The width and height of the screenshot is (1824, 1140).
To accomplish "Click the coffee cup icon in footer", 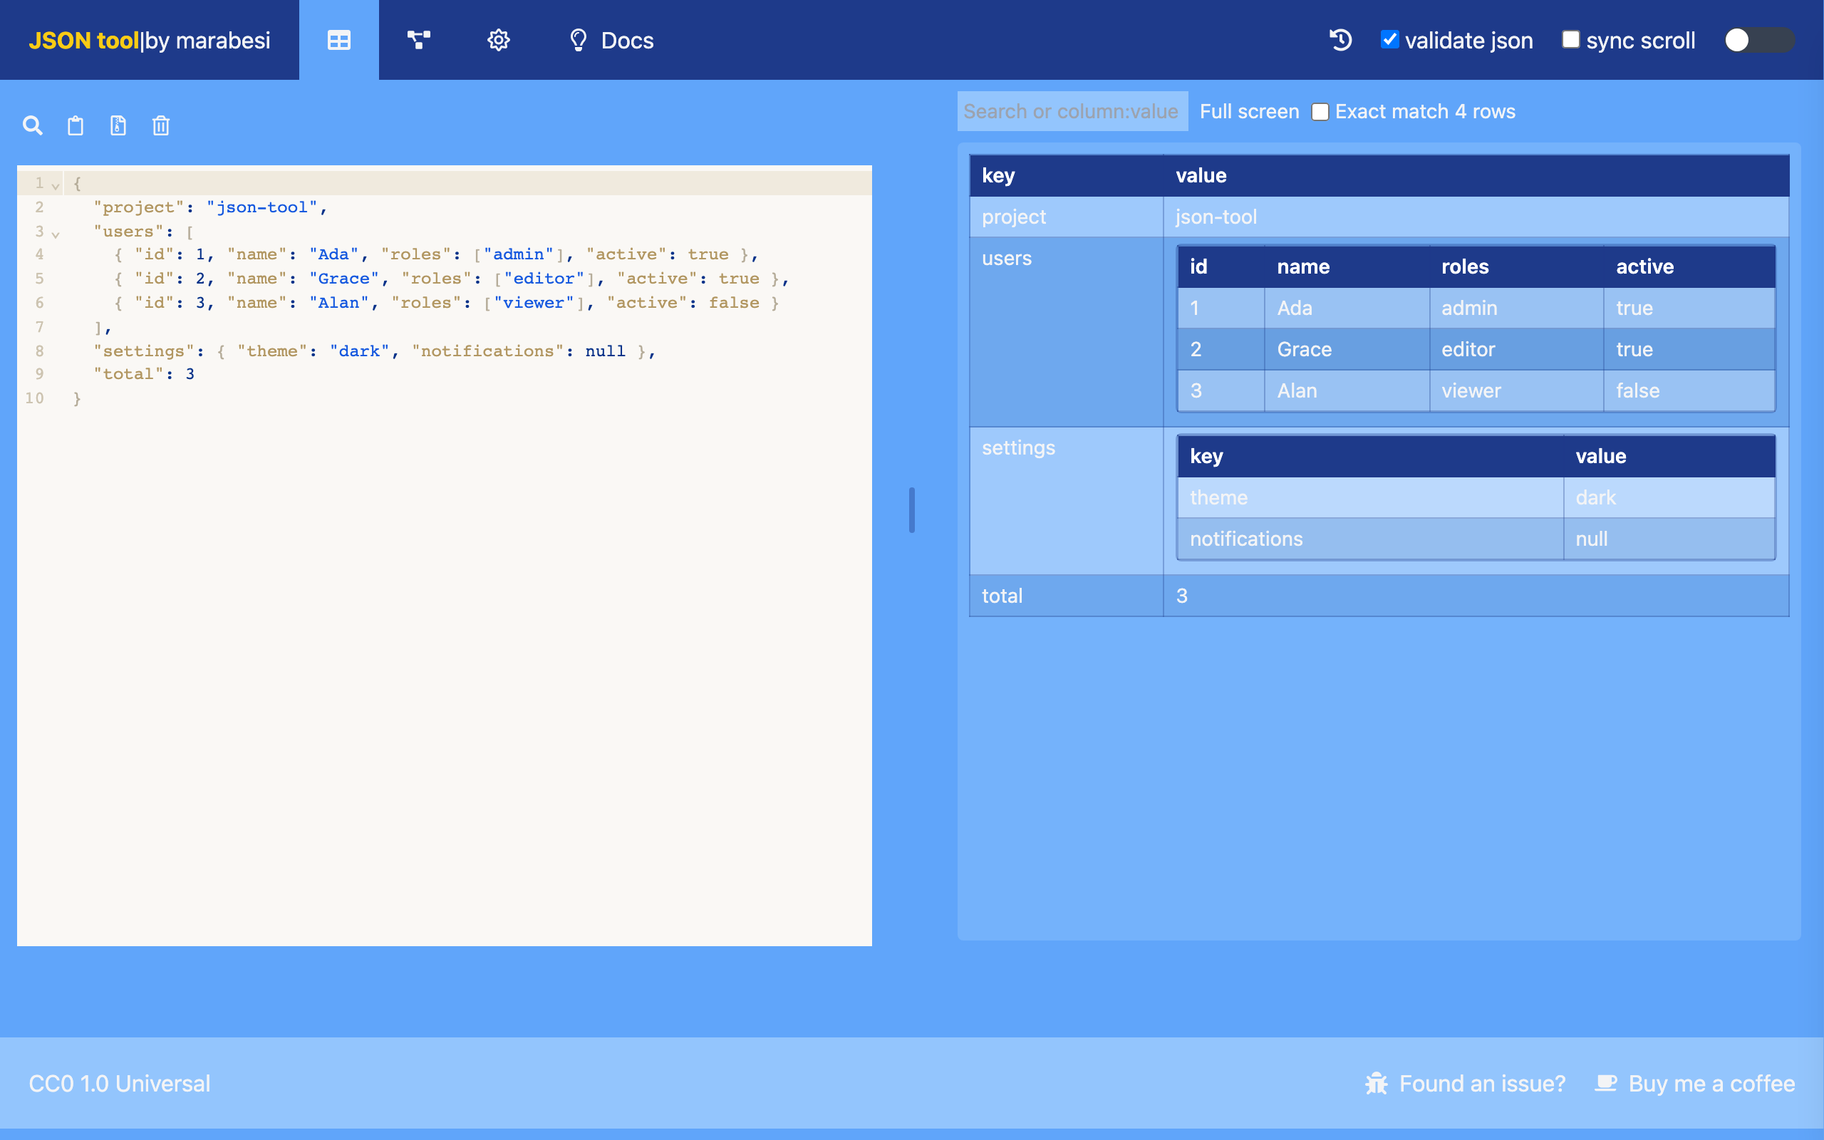I will (1606, 1084).
